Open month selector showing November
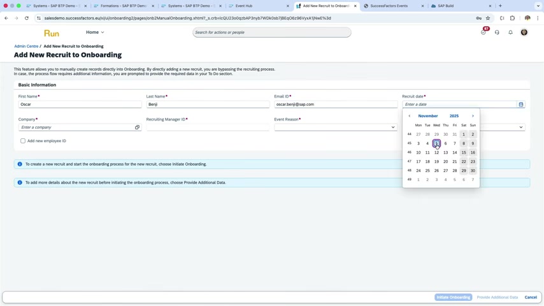Image resolution: width=544 pixels, height=306 pixels. pos(428,116)
